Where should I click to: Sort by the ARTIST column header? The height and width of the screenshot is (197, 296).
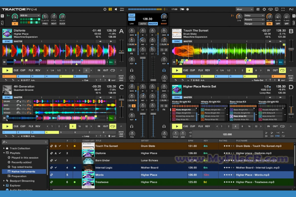point(145,141)
